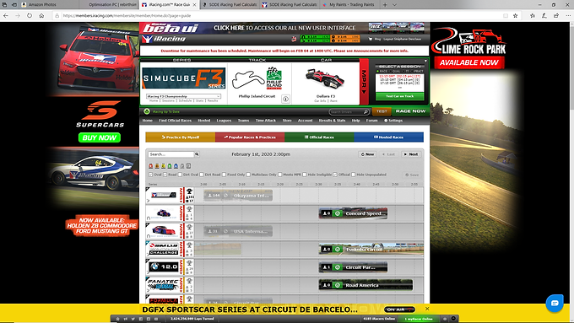
Task: Select the green B license filter icon
Action: (170, 166)
